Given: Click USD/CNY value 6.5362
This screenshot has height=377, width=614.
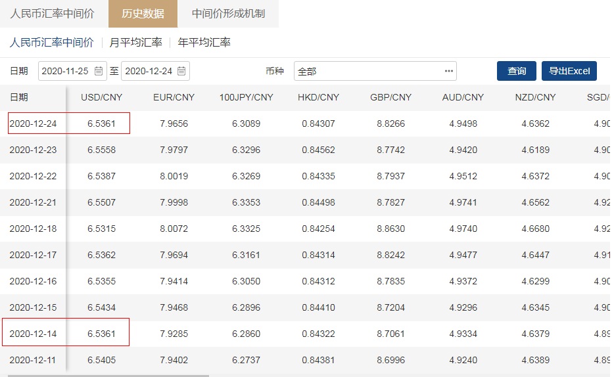Looking at the screenshot, I should [102, 255].
